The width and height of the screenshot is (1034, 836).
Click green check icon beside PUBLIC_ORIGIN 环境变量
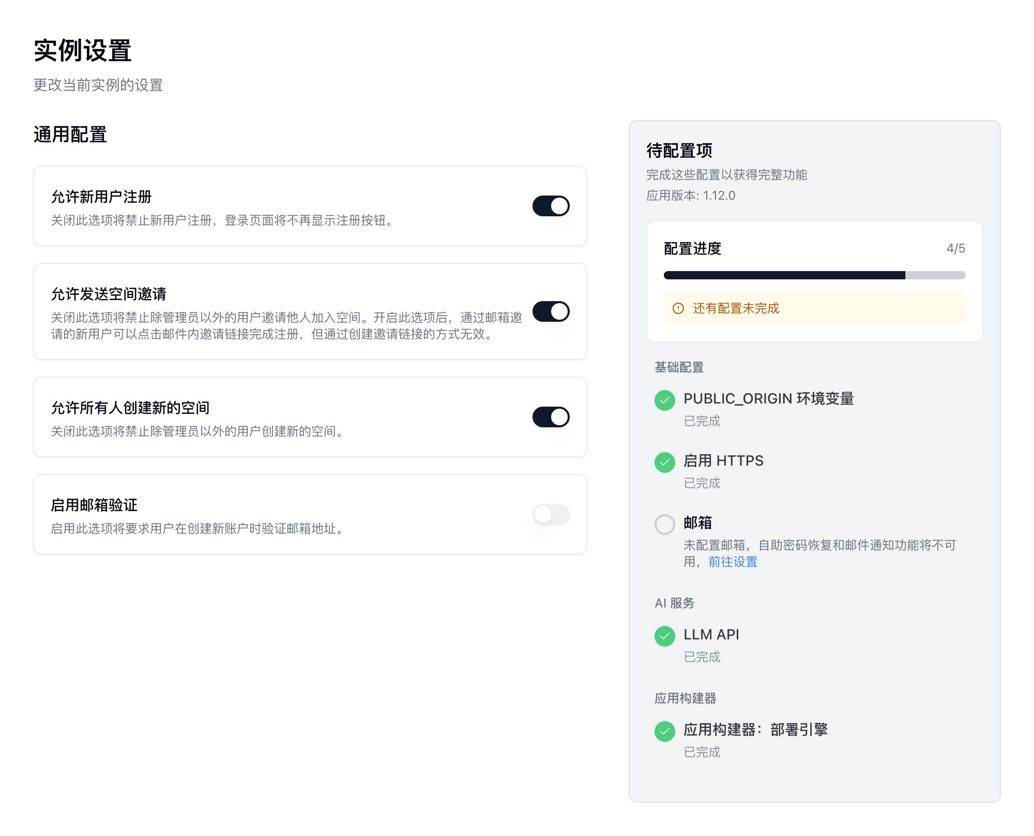[665, 400]
